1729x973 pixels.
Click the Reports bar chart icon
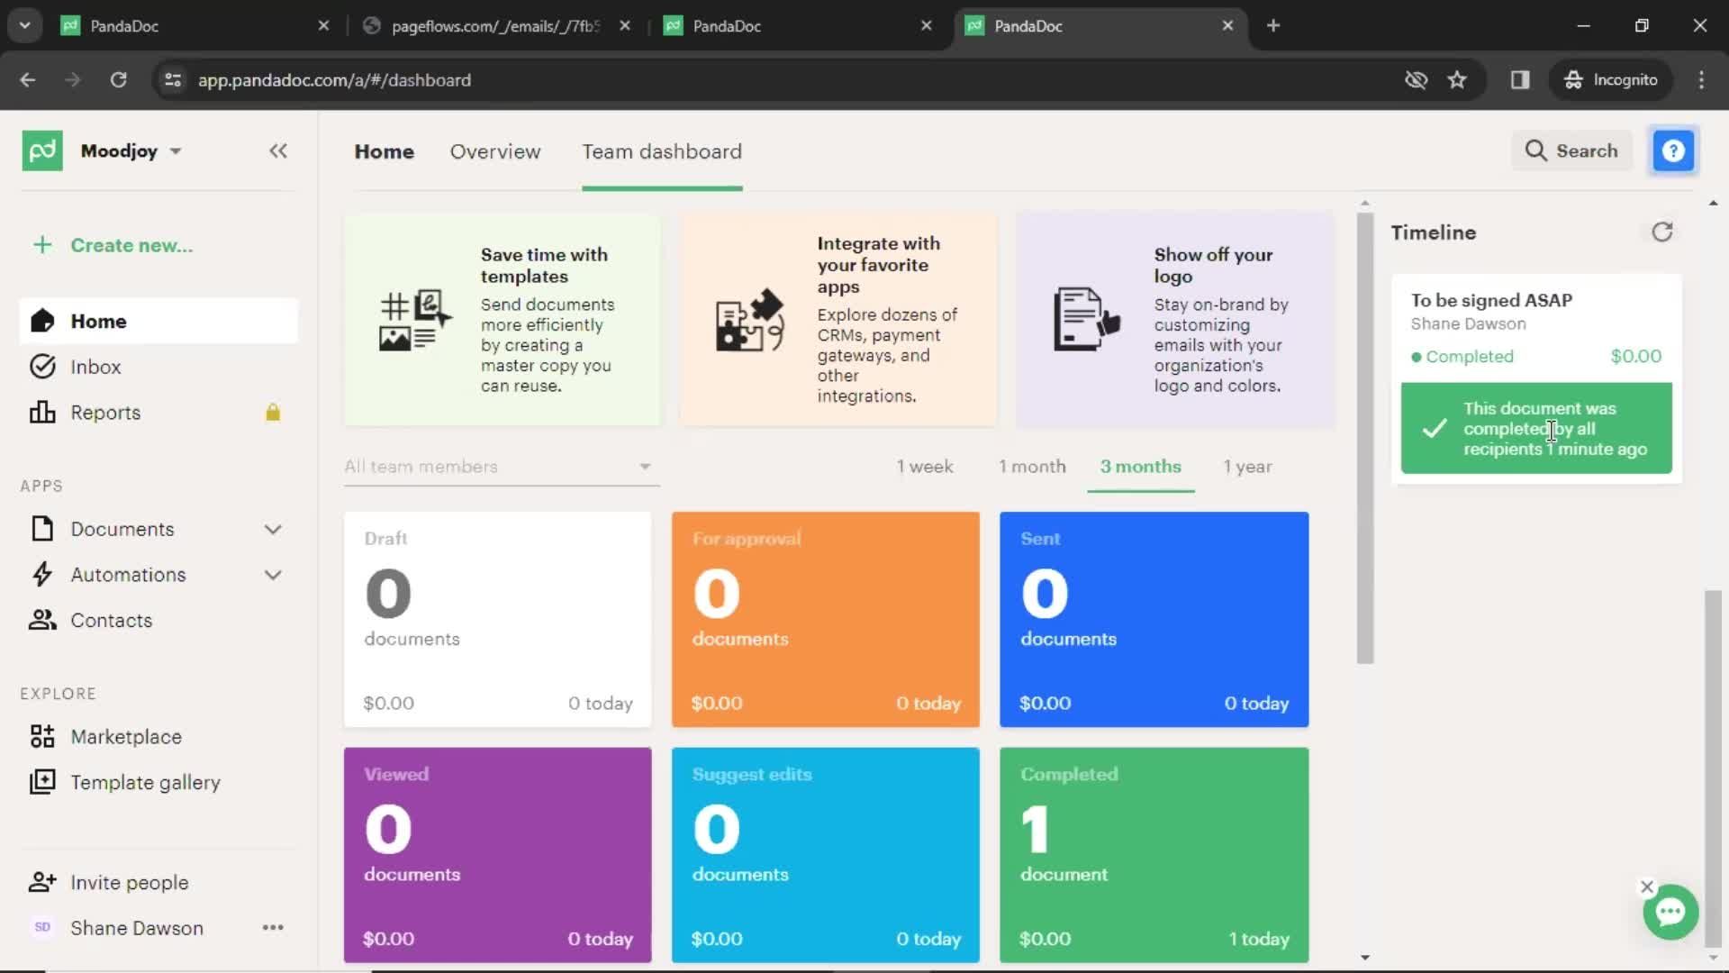[x=42, y=413]
